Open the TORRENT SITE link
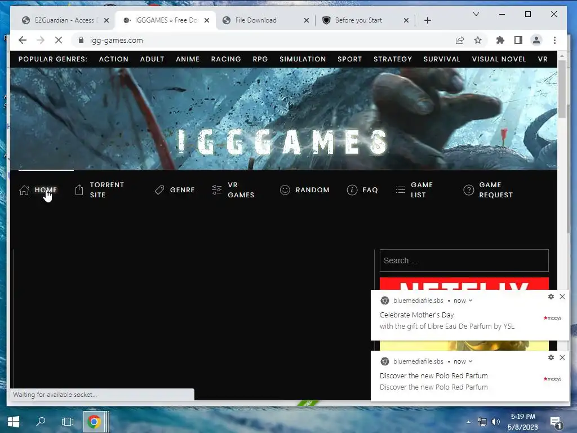The height and width of the screenshot is (433, 577). click(107, 189)
